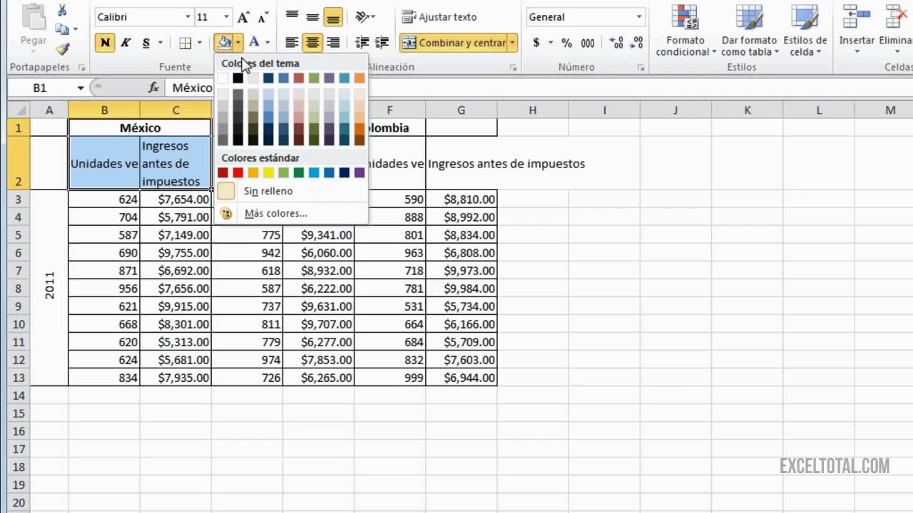Select Más colores... option
This screenshot has height=513, width=913.
[x=275, y=213]
